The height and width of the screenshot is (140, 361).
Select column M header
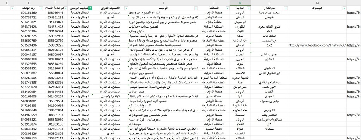317,3
